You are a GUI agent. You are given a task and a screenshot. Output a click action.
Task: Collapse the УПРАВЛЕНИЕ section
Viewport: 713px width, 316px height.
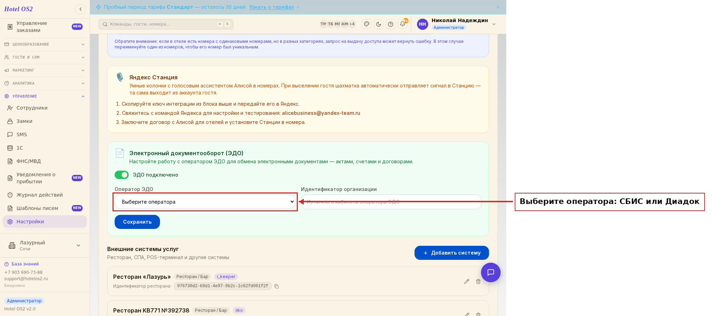[x=45, y=96]
